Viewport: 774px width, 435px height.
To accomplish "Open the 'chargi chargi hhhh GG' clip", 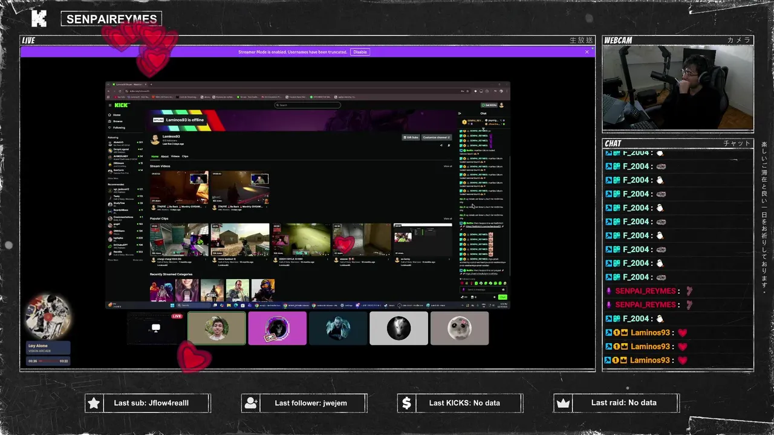I will [x=179, y=239].
